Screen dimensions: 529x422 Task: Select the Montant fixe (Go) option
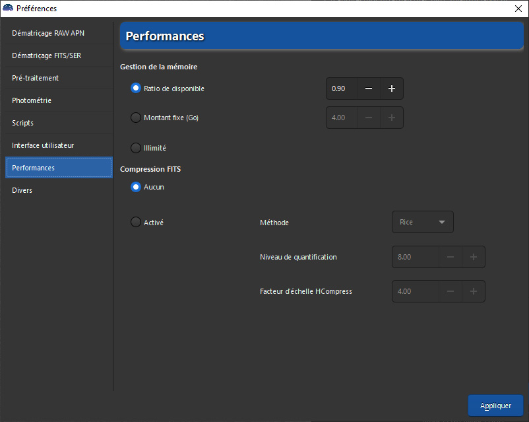click(136, 118)
